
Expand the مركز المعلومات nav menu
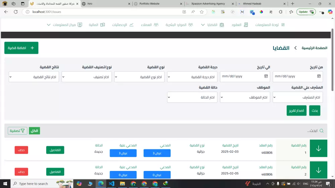pos(65,25)
